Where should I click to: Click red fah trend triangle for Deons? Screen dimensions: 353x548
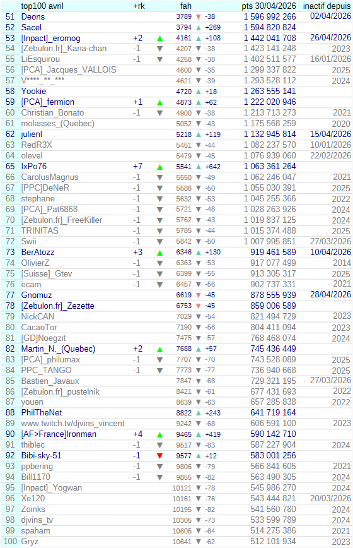click(199, 17)
